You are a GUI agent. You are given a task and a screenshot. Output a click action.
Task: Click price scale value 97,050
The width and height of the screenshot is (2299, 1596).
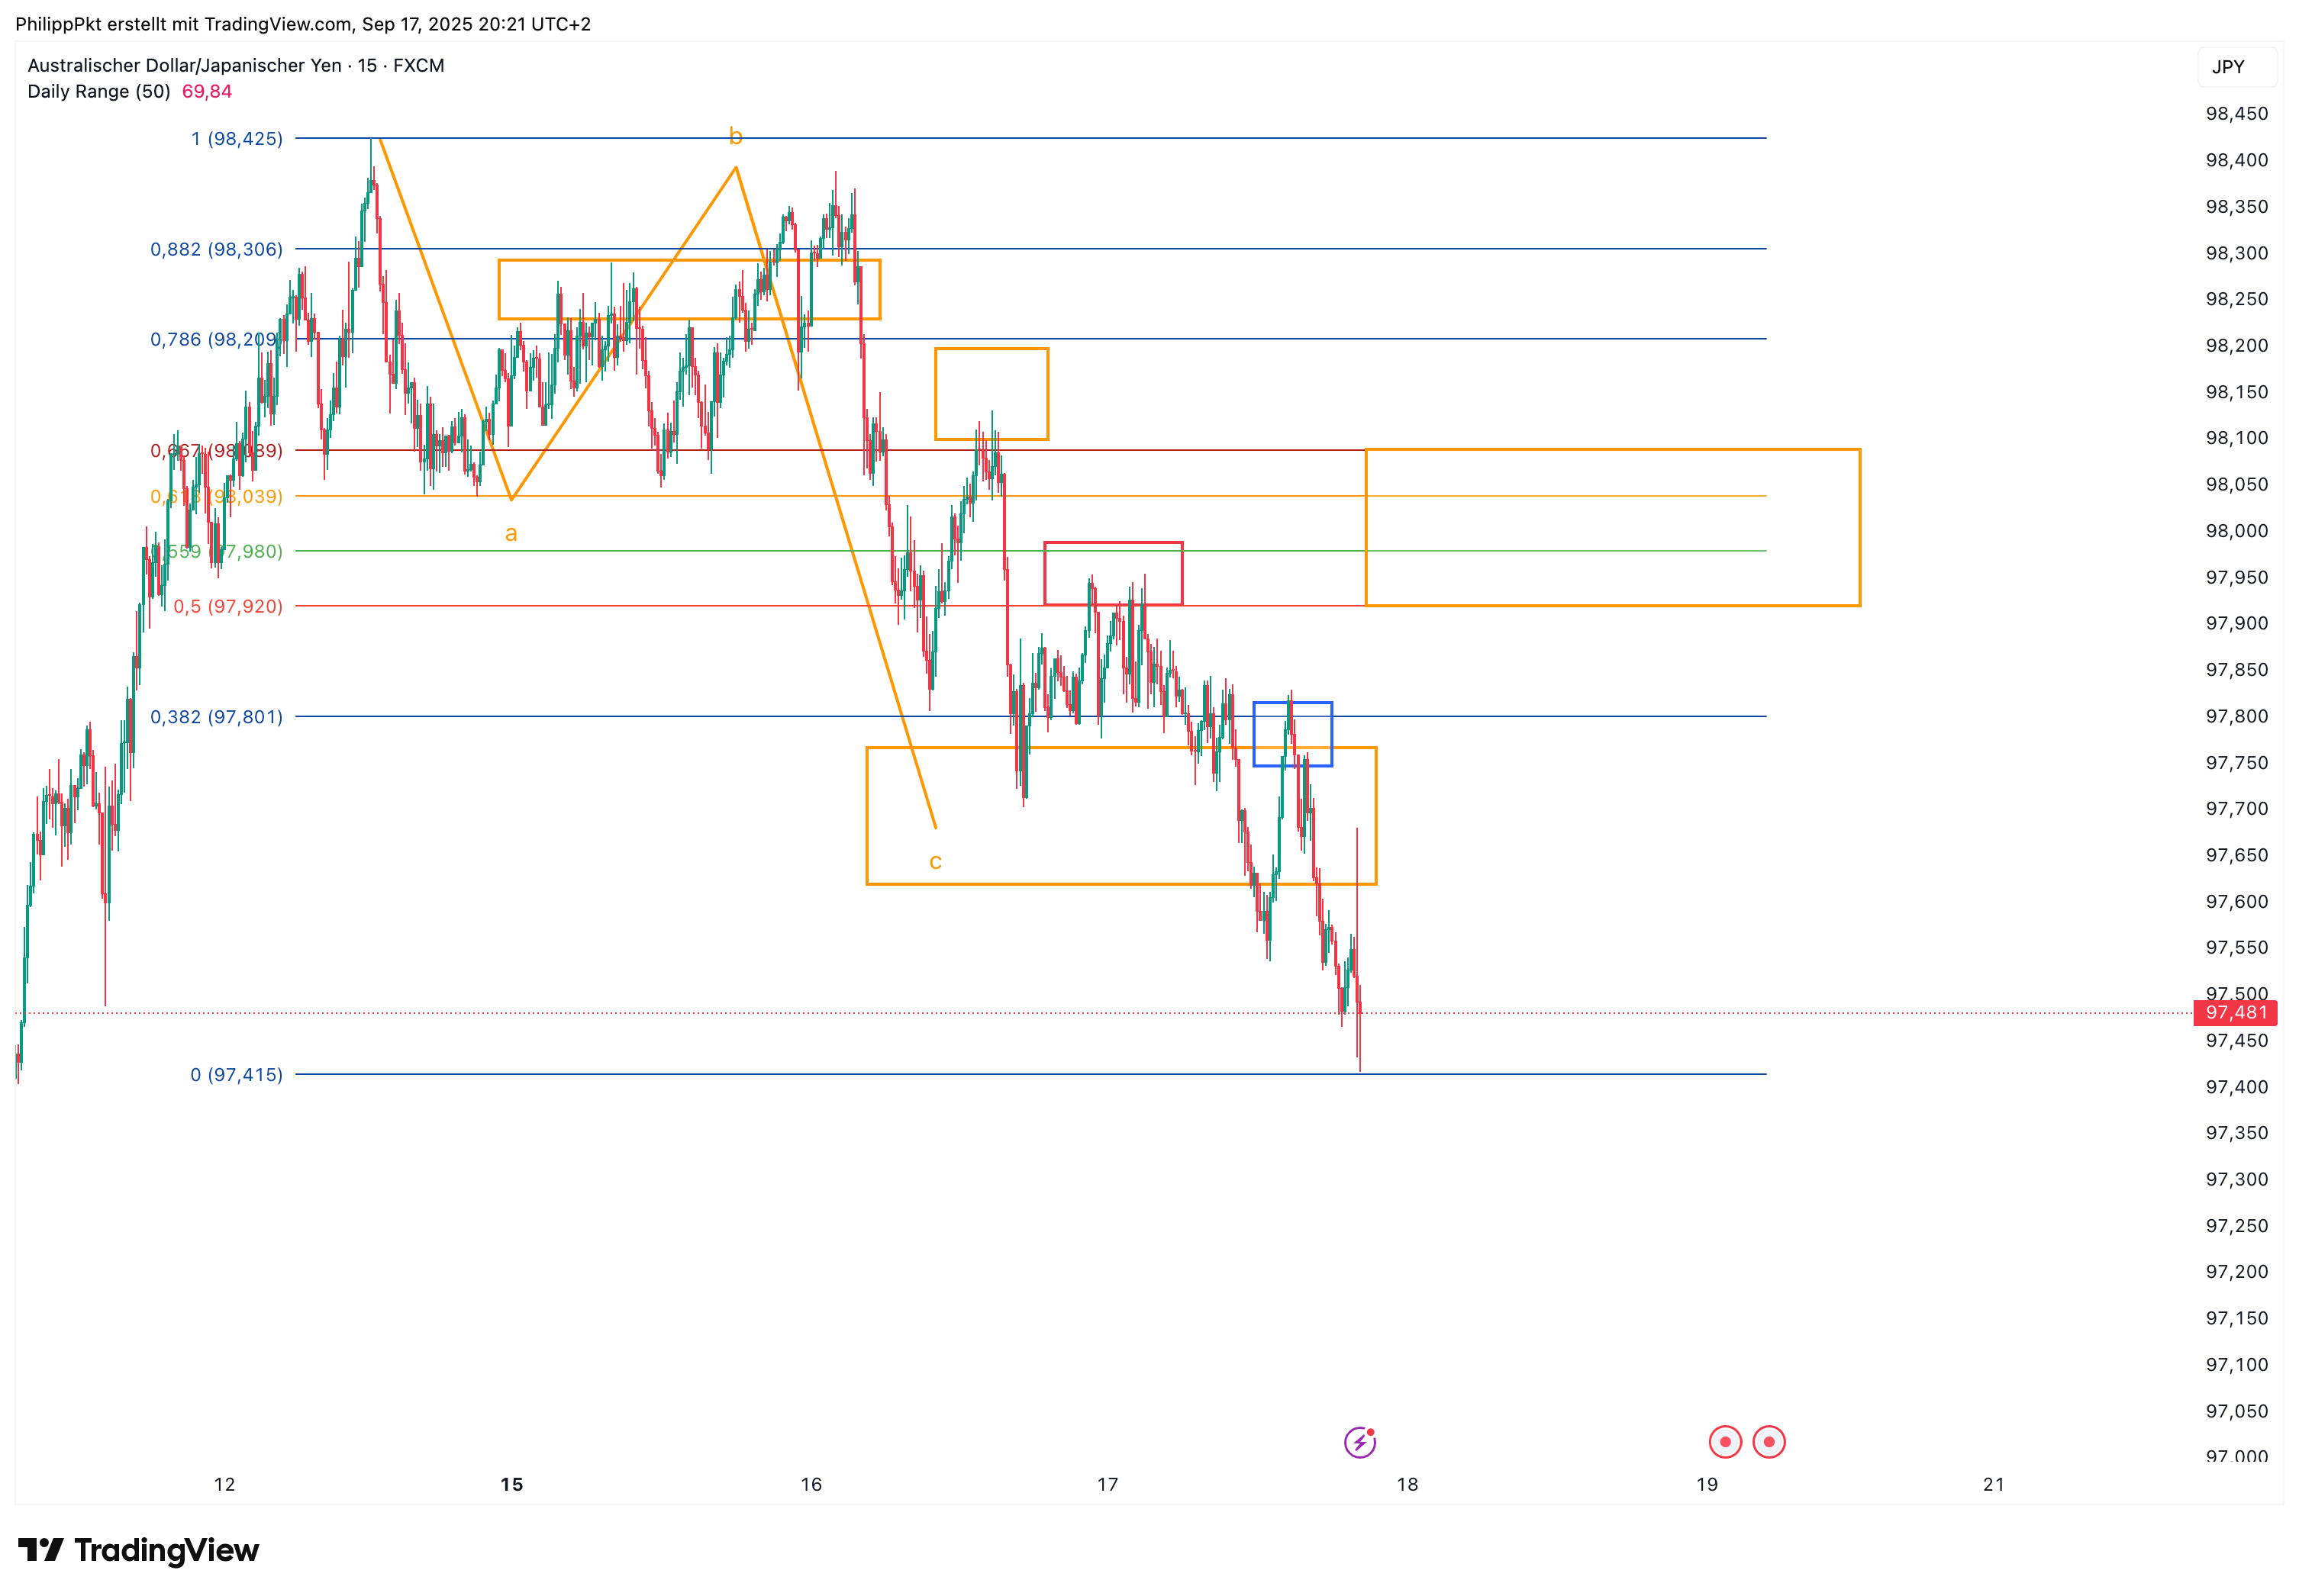tap(2237, 1411)
